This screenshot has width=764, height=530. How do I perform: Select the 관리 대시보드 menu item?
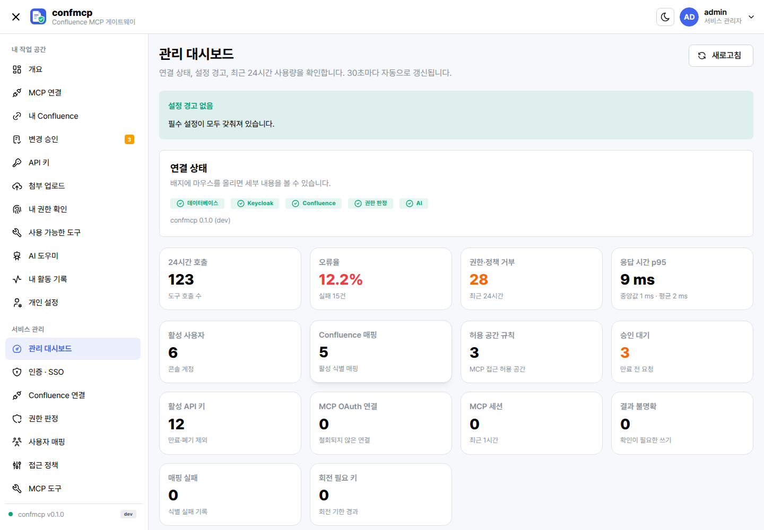tap(73, 349)
